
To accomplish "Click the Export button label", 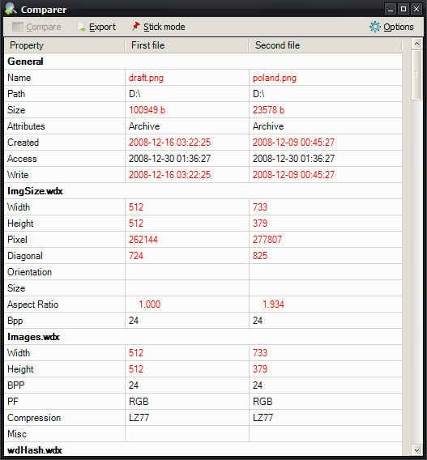I will tap(102, 27).
